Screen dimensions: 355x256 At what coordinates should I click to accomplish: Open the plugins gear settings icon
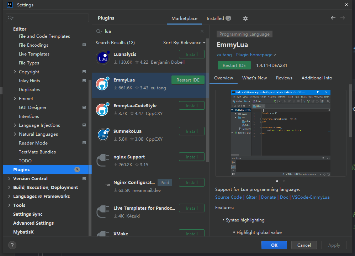pyautogui.click(x=245, y=19)
